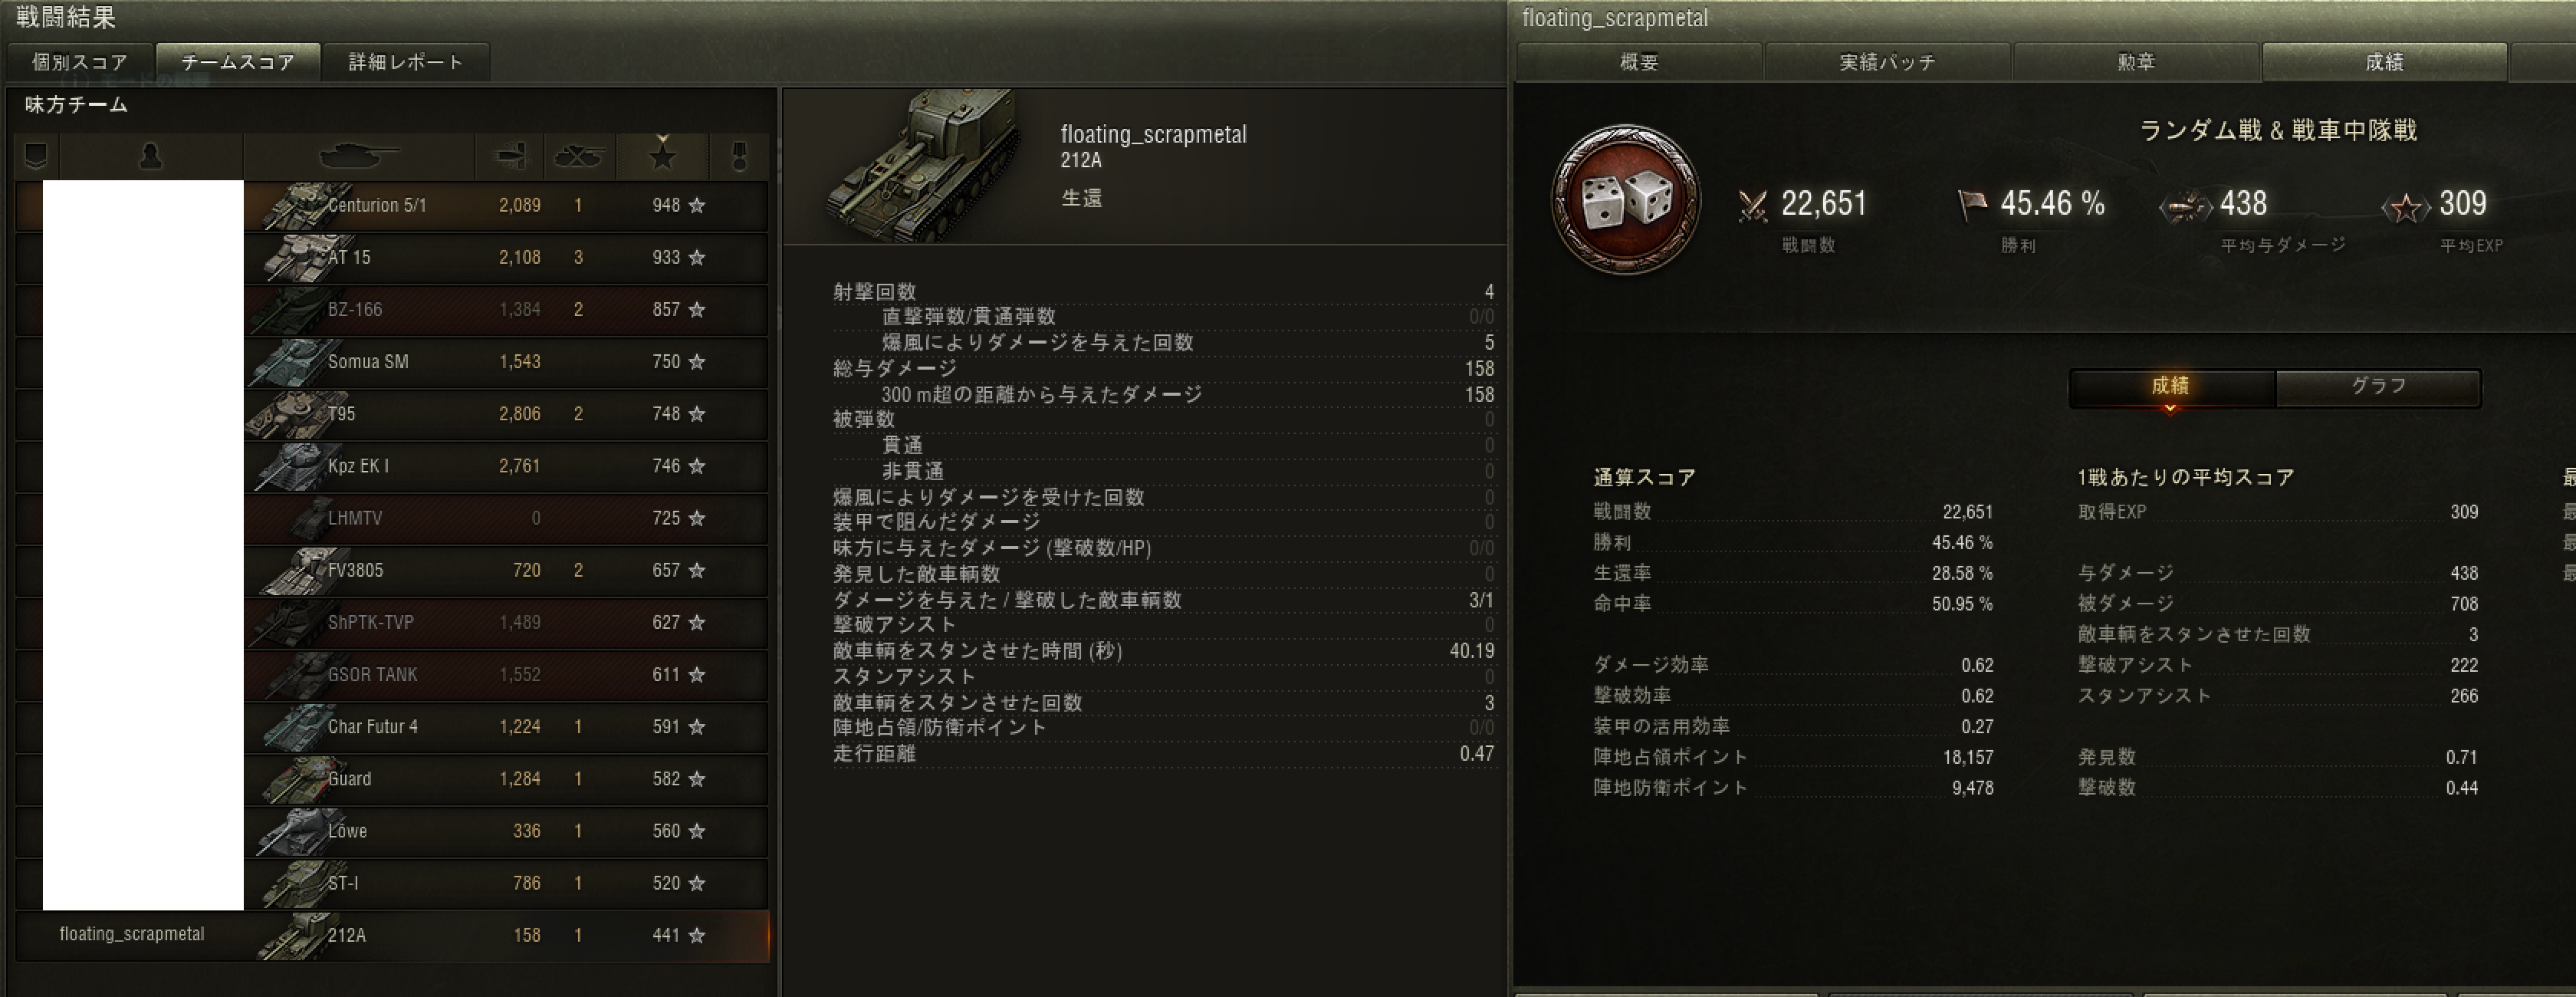The image size is (2576, 997).
Task: Sort team list by player name icon
Action: coord(150,156)
